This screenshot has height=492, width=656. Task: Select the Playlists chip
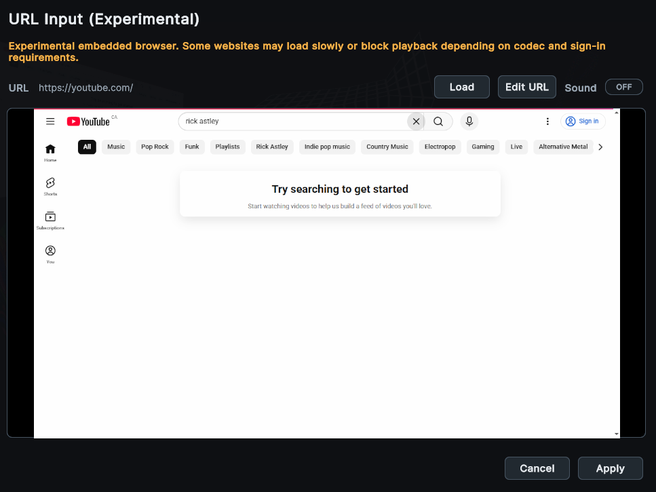click(227, 147)
